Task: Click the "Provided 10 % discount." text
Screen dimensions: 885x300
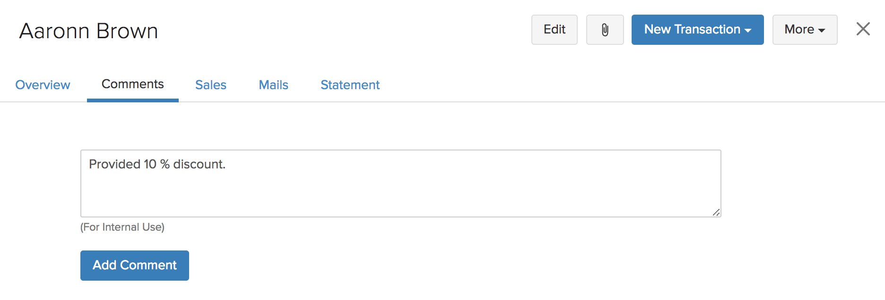Action: pyautogui.click(x=157, y=164)
